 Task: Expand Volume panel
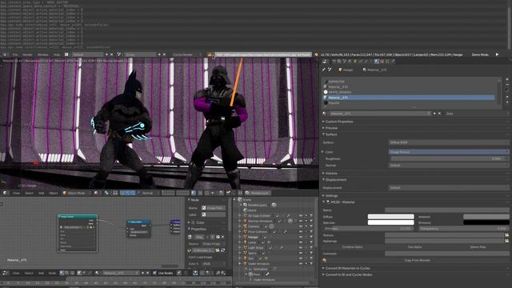[x=330, y=173]
